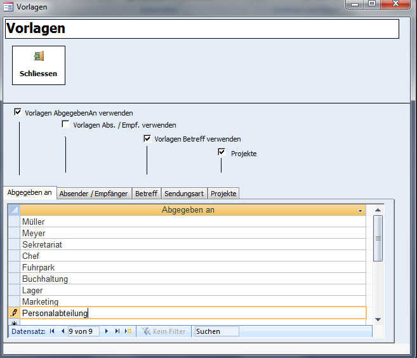Minimize the Vorlagen window
417x358 pixels.
355,4
